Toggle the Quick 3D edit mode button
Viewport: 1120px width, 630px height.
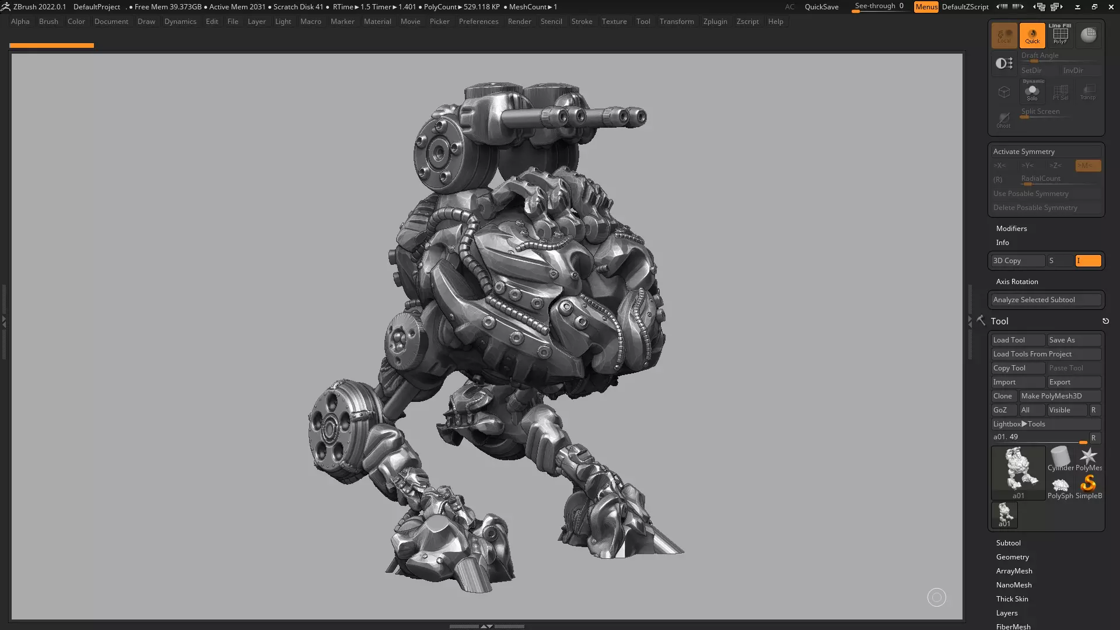1032,36
